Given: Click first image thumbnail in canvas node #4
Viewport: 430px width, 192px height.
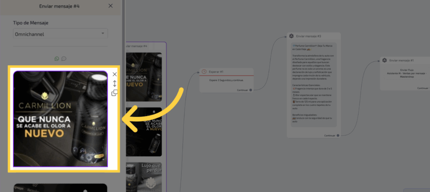Looking at the screenshot, I should tap(144, 76).
